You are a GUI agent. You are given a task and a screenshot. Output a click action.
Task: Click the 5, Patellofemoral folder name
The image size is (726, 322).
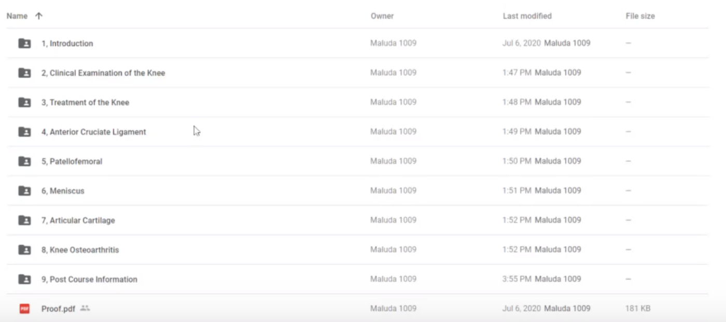click(72, 162)
